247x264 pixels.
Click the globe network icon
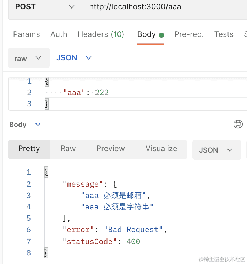point(238,124)
